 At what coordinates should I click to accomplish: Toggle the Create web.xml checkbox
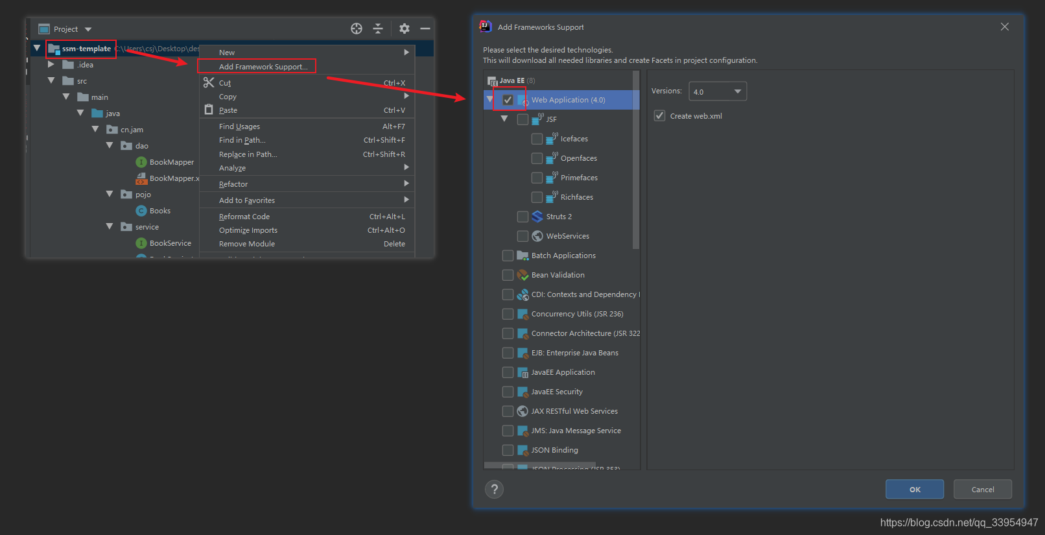pyautogui.click(x=659, y=115)
